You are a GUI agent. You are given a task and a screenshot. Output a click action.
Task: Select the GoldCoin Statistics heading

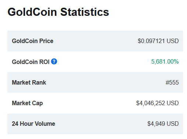58,12
